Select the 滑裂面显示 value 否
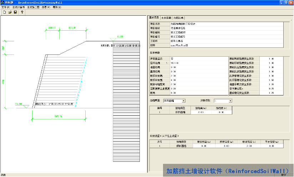Screen dimensions: 294x177 (199, 59)
